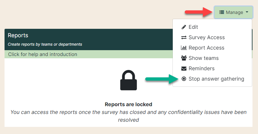Screen dimensions: 258x134
Task: Click the Survey Access arrows icon
Action: pos(184,38)
